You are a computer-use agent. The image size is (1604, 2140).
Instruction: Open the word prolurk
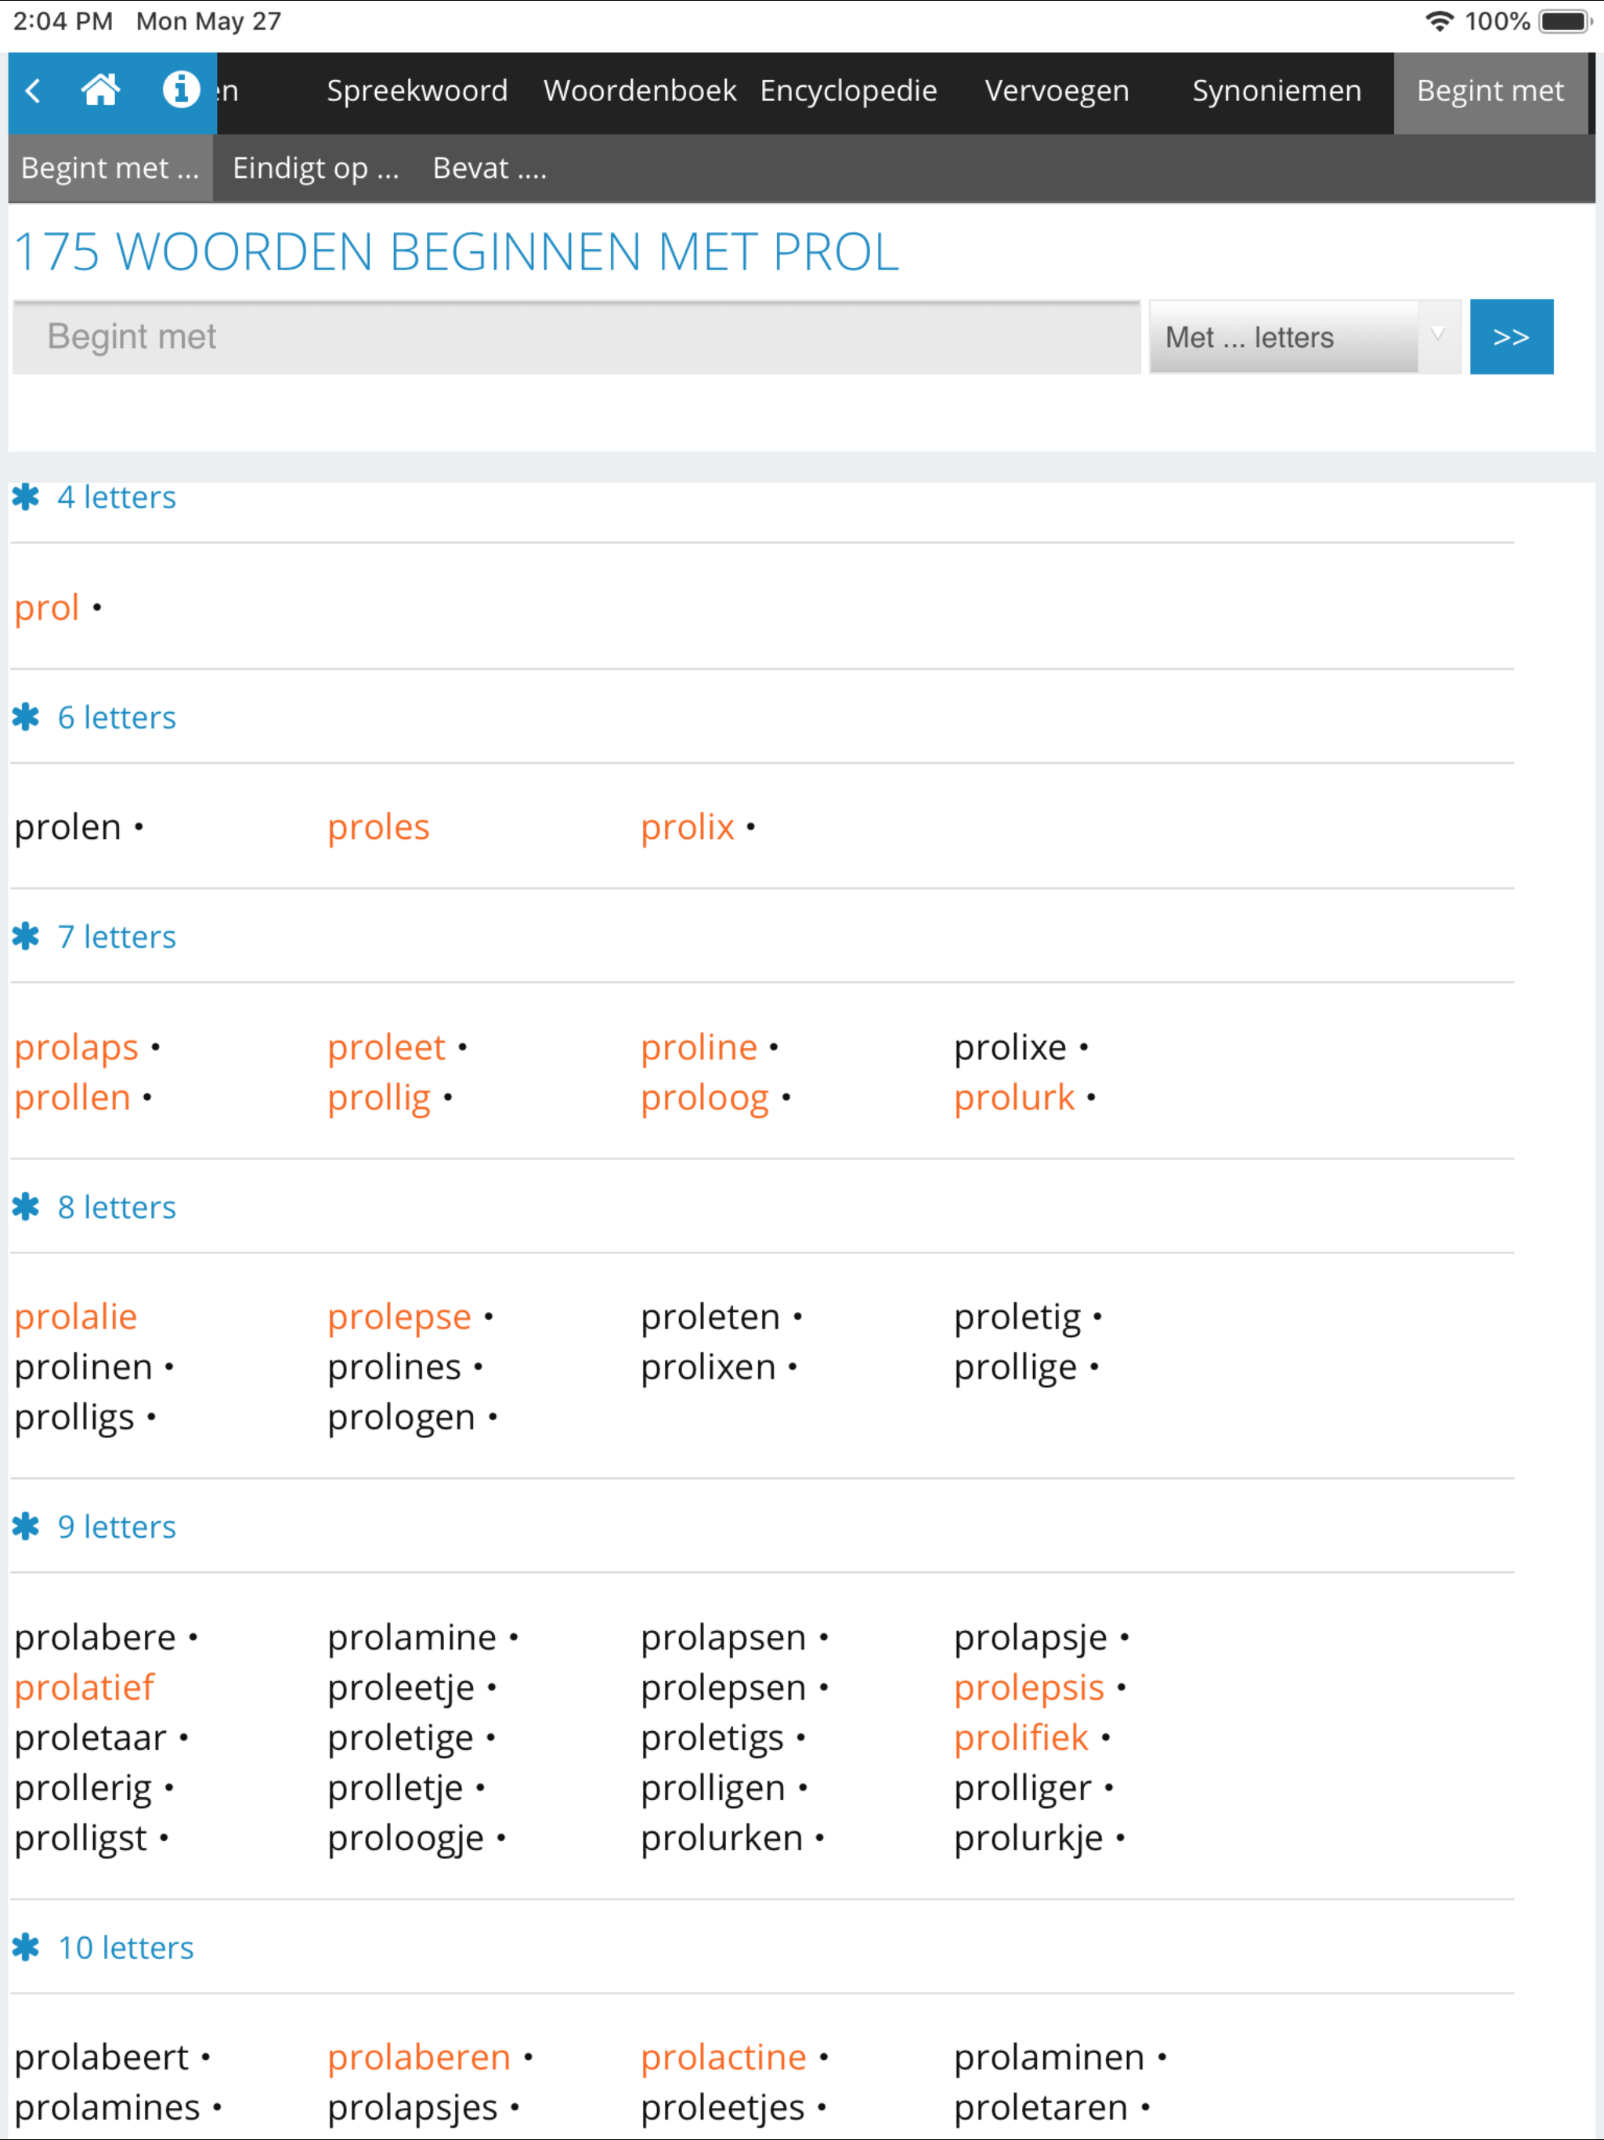click(x=1014, y=1098)
